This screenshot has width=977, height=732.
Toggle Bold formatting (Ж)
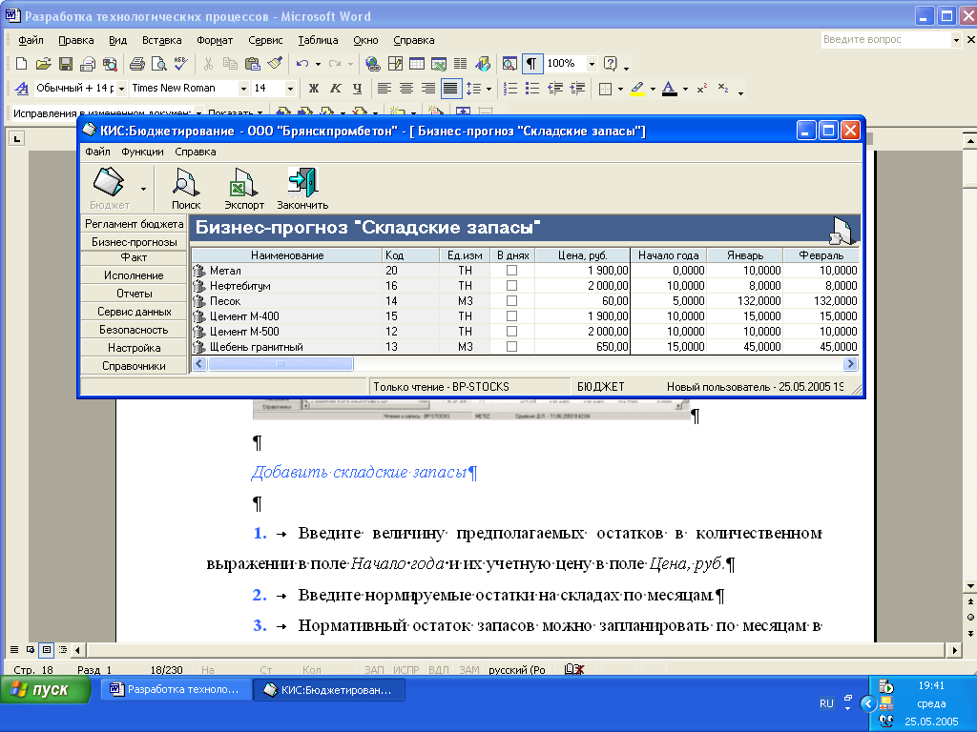coord(314,89)
